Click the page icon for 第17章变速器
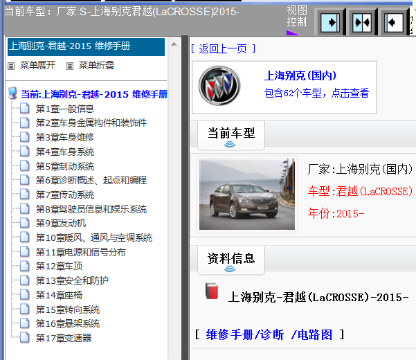Image resolution: width=416 pixels, height=360 pixels. (25, 338)
